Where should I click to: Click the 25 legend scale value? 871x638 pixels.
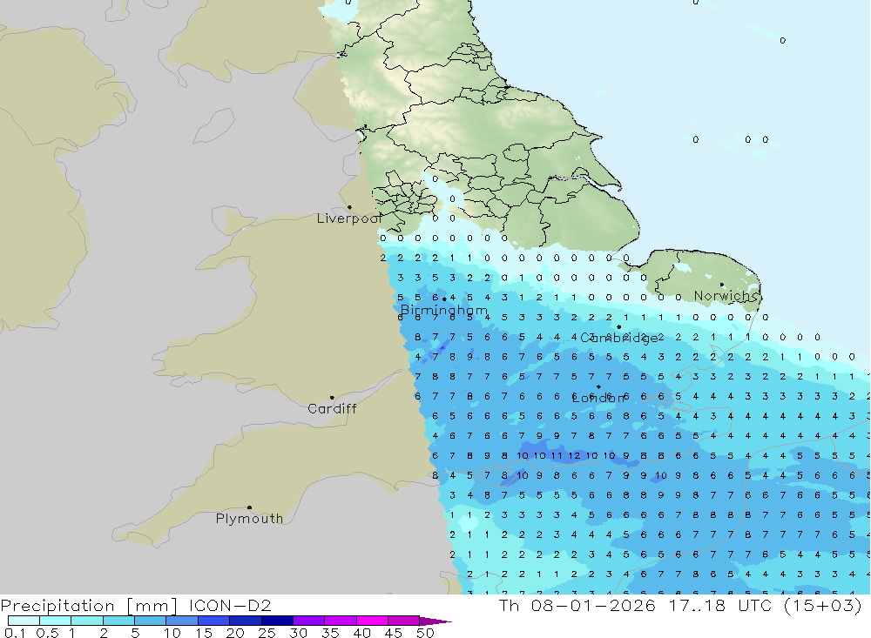(x=267, y=633)
